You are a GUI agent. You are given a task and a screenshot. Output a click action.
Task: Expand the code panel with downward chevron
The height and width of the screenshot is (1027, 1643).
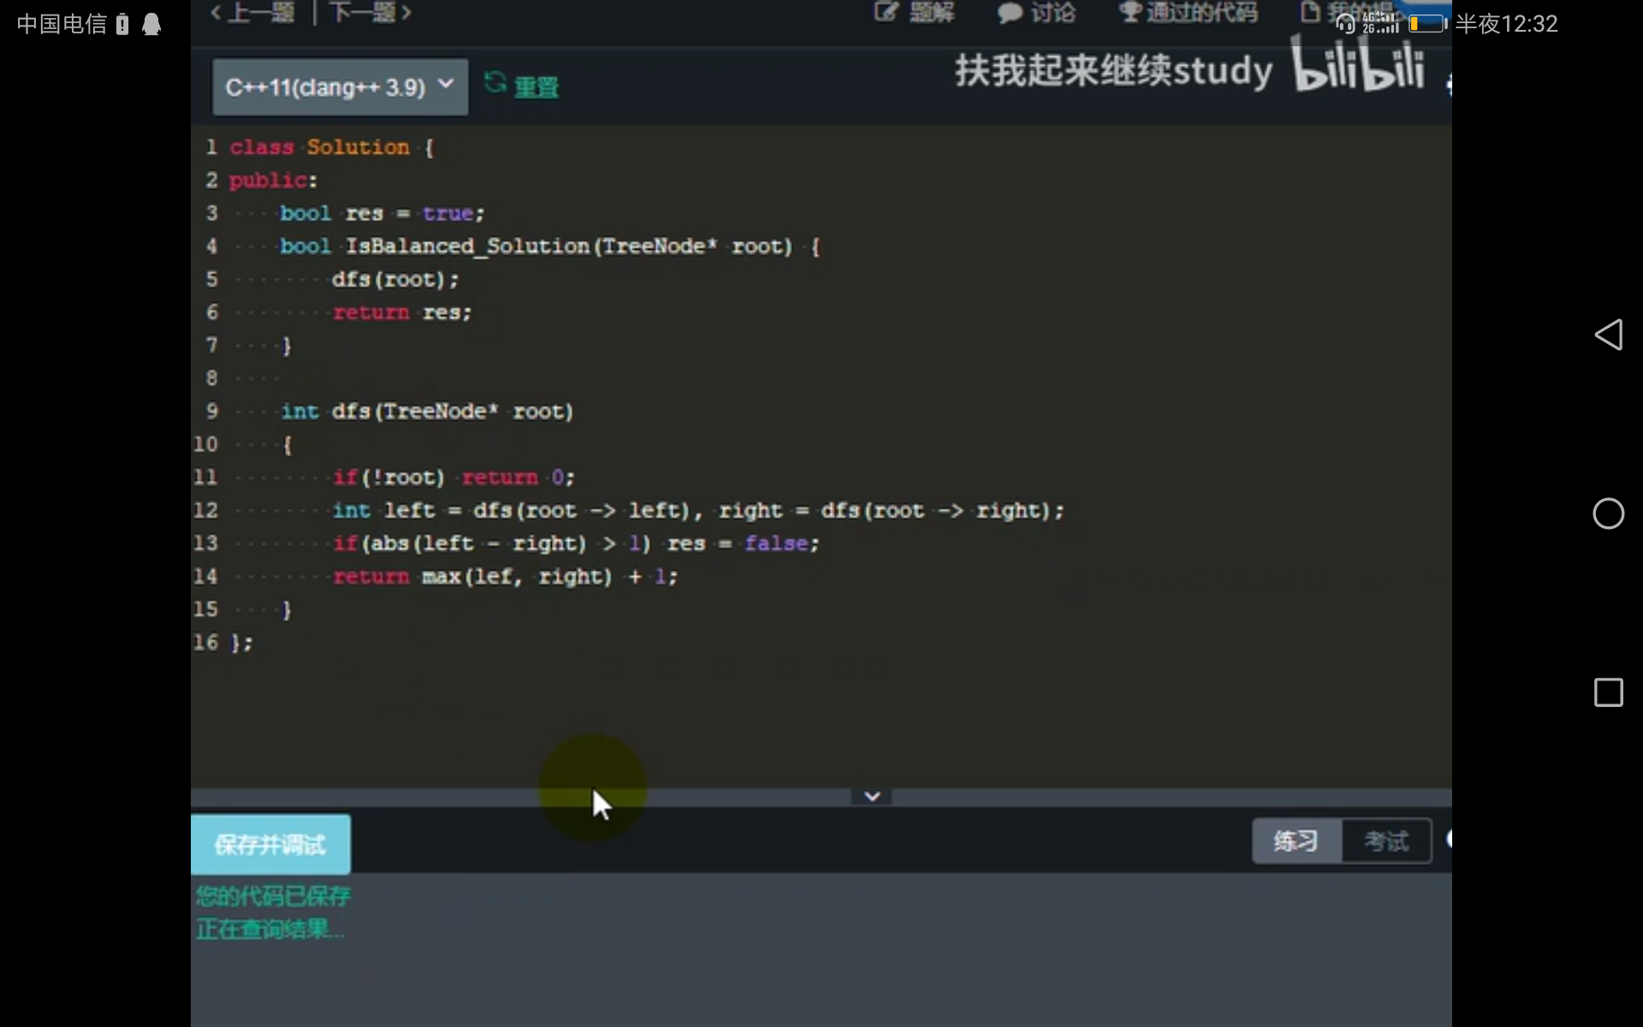click(x=871, y=796)
